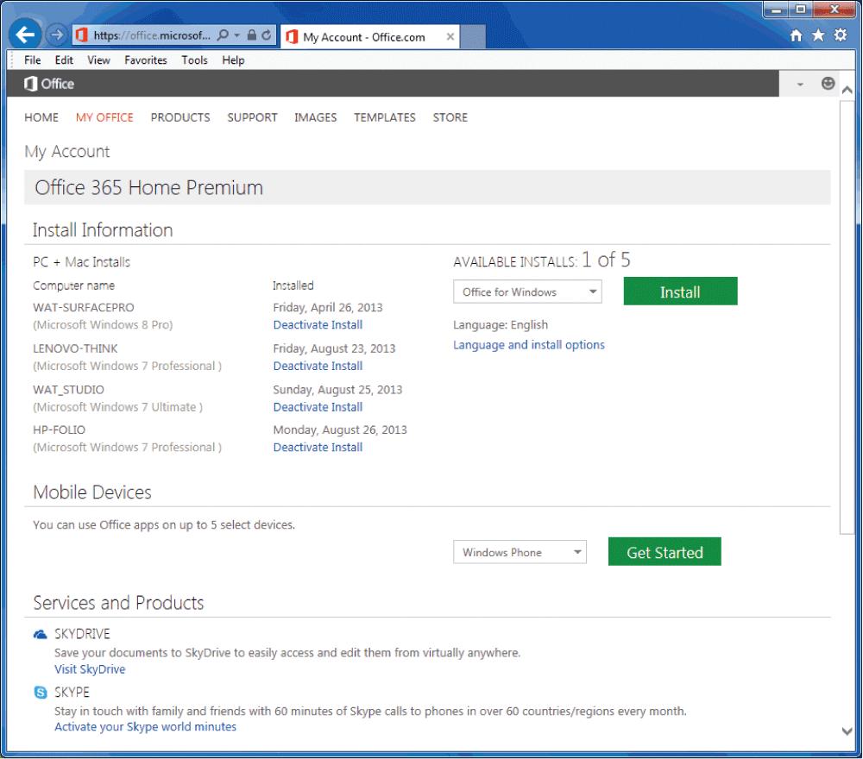Click the scrollbar up arrow
This screenshot has height=759, width=863.
click(x=847, y=90)
